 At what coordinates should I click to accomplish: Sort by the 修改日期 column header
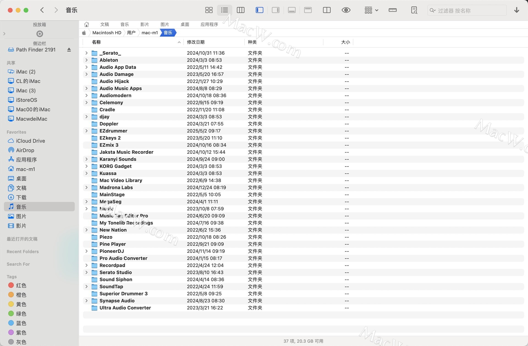pos(196,42)
